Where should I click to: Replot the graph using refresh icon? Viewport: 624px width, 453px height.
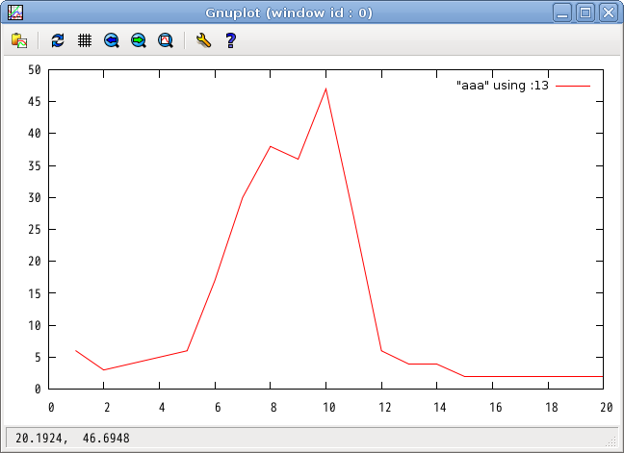(58, 41)
